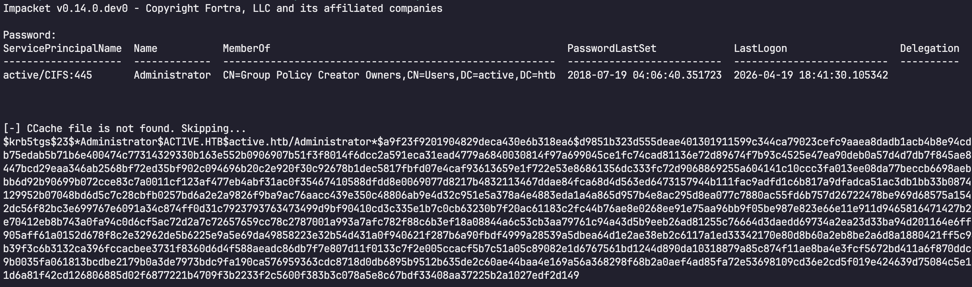Click the Name column header
Viewport: 972px width, 287px height.
pyautogui.click(x=145, y=49)
